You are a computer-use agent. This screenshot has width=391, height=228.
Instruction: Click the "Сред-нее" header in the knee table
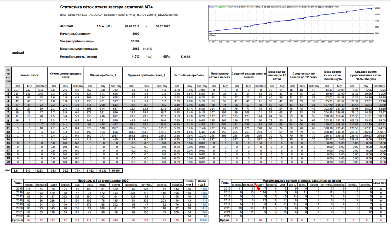tap(379, 183)
